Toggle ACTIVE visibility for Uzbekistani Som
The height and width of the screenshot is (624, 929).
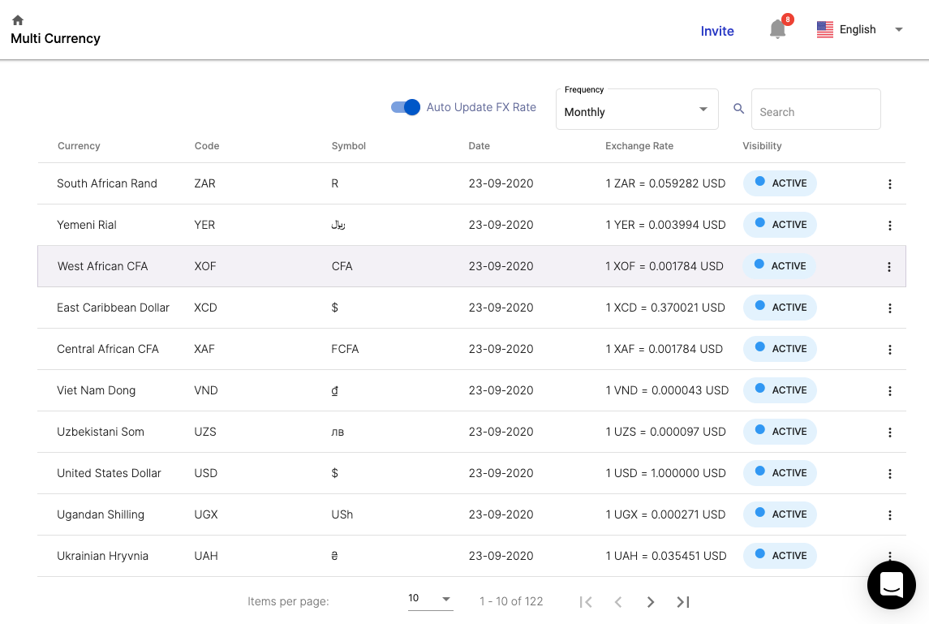click(780, 432)
